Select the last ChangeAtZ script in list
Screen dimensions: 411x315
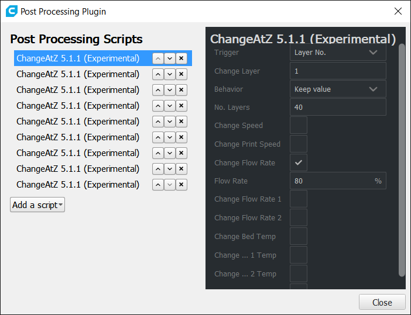pyautogui.click(x=78, y=185)
